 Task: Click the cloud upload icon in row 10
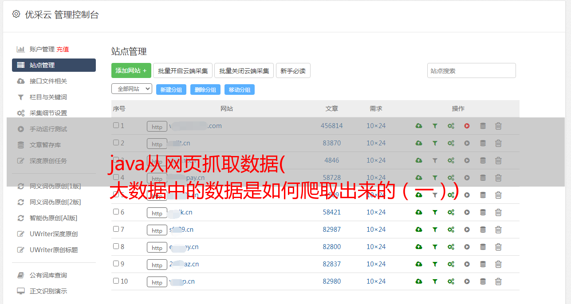[419, 281]
